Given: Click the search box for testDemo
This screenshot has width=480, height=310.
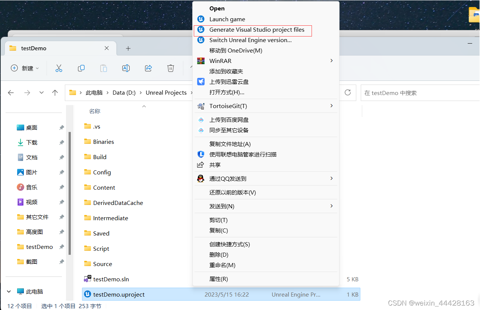Looking at the screenshot, I should (420, 93).
